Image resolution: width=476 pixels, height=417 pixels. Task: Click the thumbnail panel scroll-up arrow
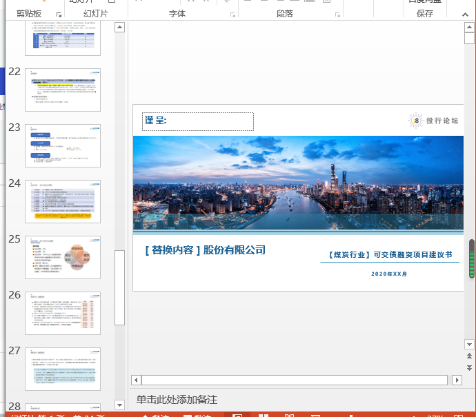(119, 28)
